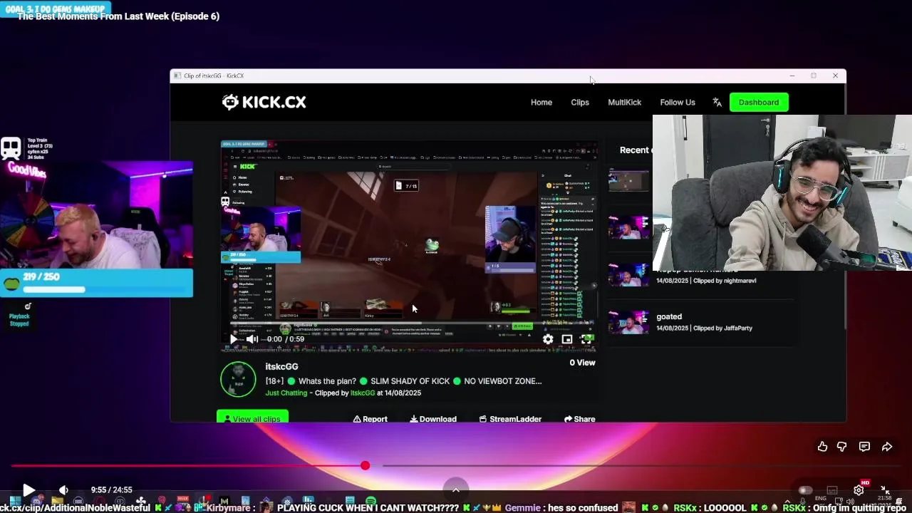This screenshot has width=912, height=513.
Task: Share the YouTube video
Action: pos(887,447)
